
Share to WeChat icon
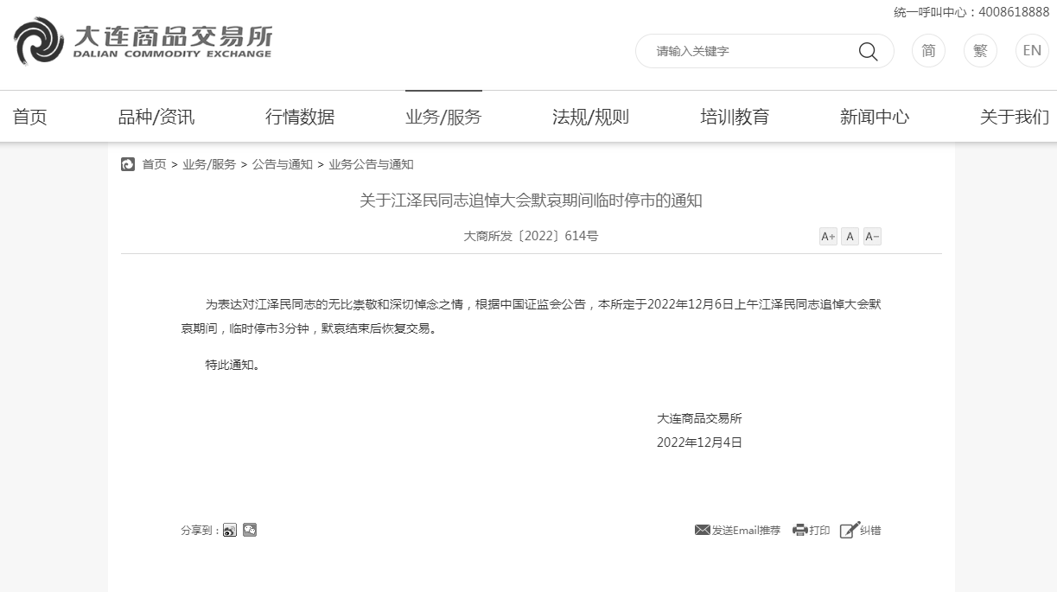point(250,530)
